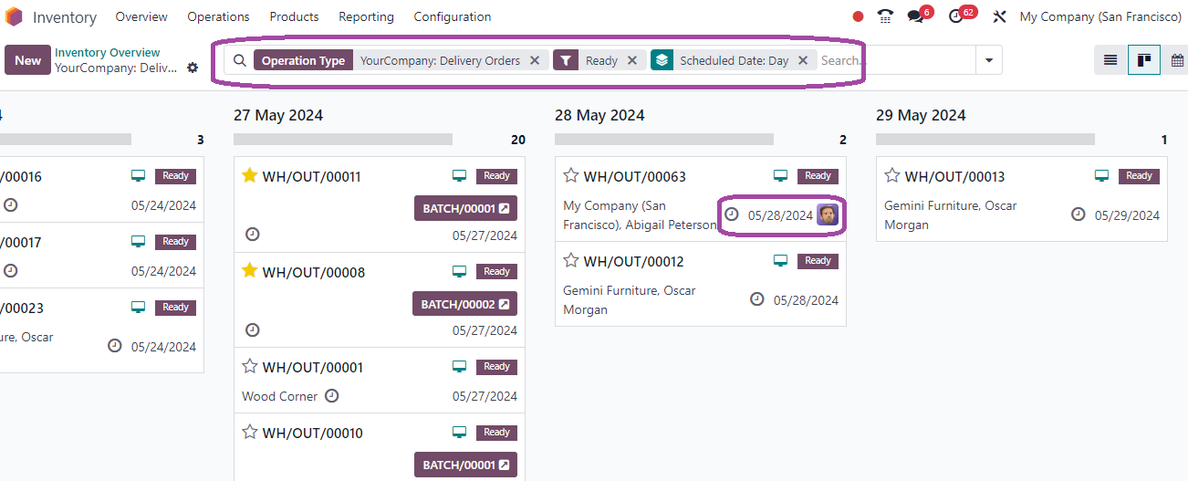Open the Operations menu
The width and height of the screenshot is (1188, 481).
coord(218,16)
